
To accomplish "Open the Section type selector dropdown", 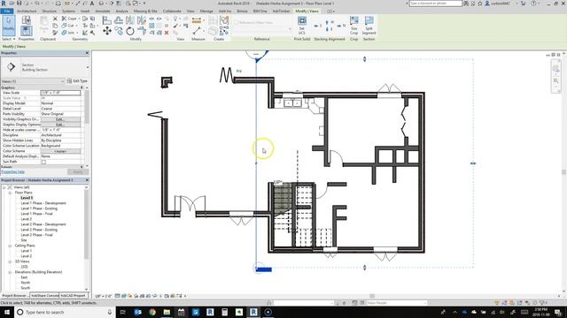I will tap(87, 67).
